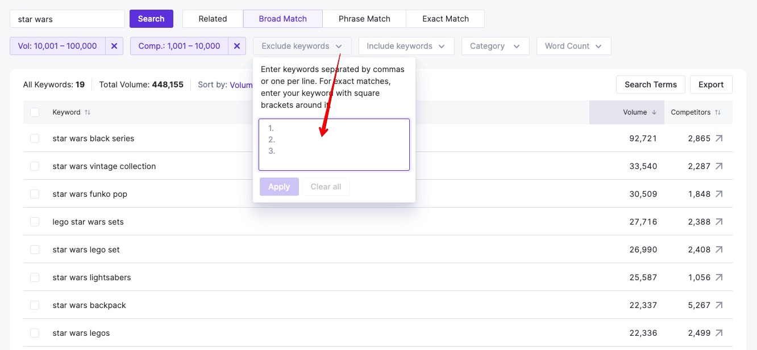Screen dimensions: 757x350
Task: Open Search Terms
Action: click(x=651, y=85)
